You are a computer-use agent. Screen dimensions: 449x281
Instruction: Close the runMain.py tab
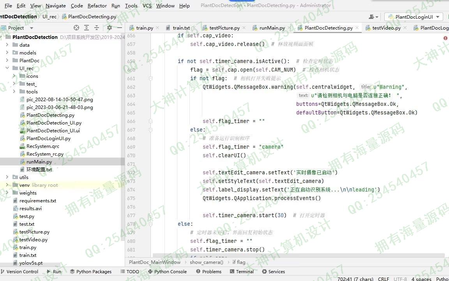289,28
